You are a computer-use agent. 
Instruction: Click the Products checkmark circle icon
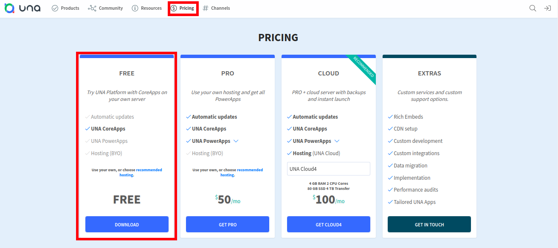55,8
